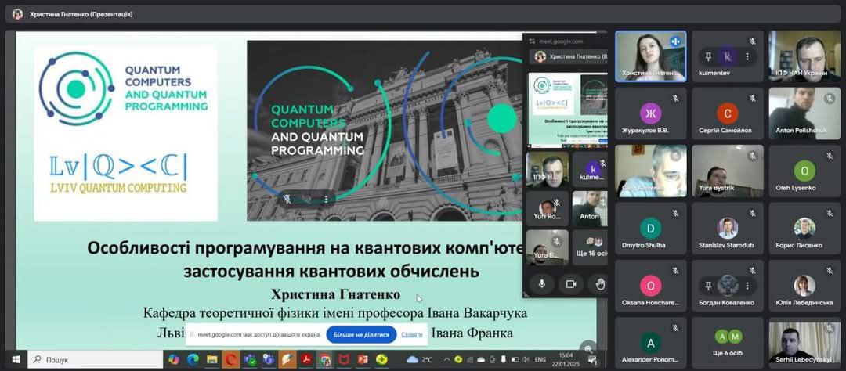Switch to Chrome window in taskbar
The height and width of the screenshot is (371, 846).
point(325,359)
